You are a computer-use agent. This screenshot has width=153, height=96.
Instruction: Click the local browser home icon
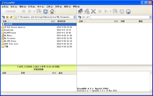pos(52,11)
